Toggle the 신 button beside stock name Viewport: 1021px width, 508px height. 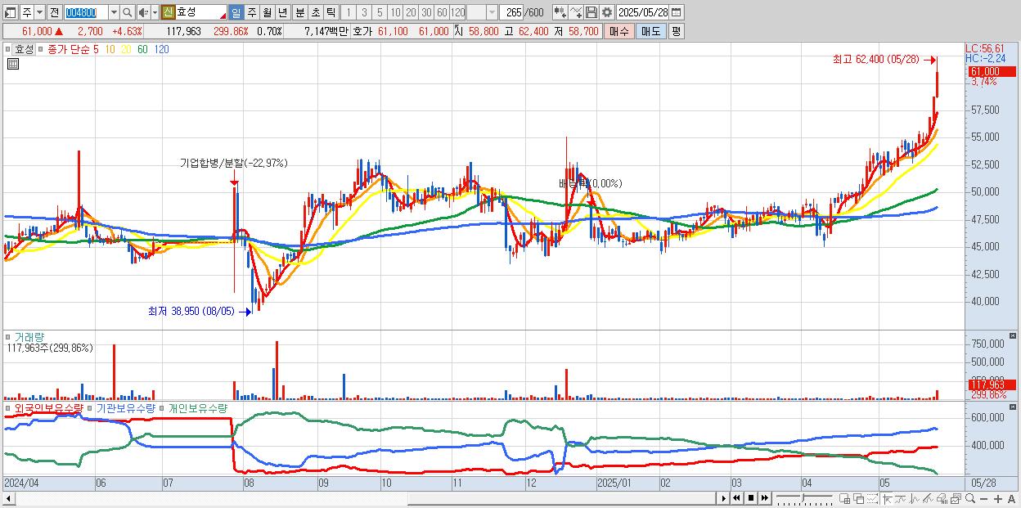167,12
